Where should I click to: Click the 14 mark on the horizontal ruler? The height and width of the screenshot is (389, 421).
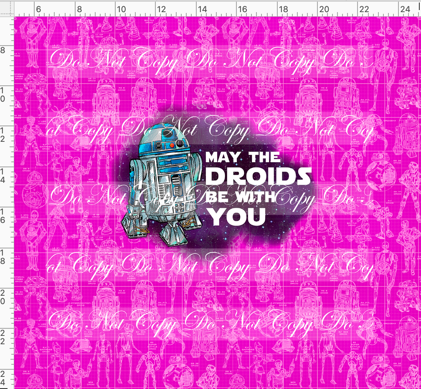point(203,9)
